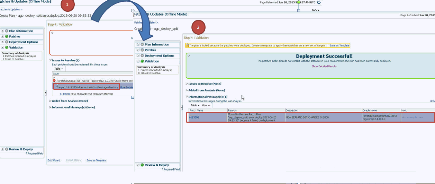Click '1 Issue to Resolve' summary text
This screenshot has width=435, height=184.
[x=13, y=59]
